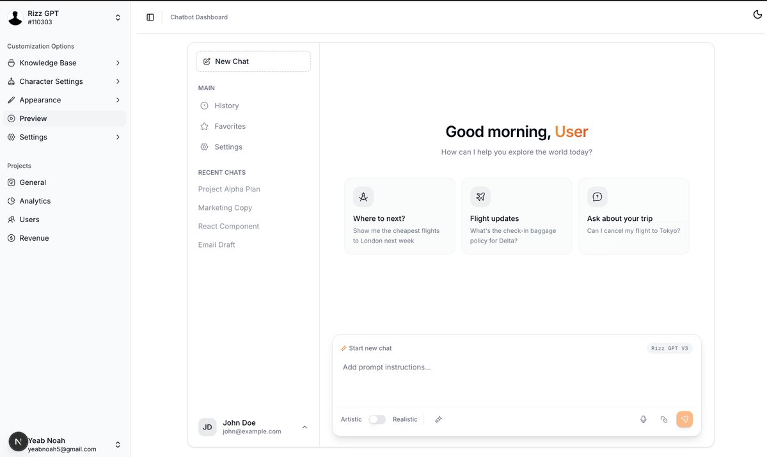Screen dimensions: 767x457
Task: Click the airplane icon on Flight updates card
Action: (480, 196)
